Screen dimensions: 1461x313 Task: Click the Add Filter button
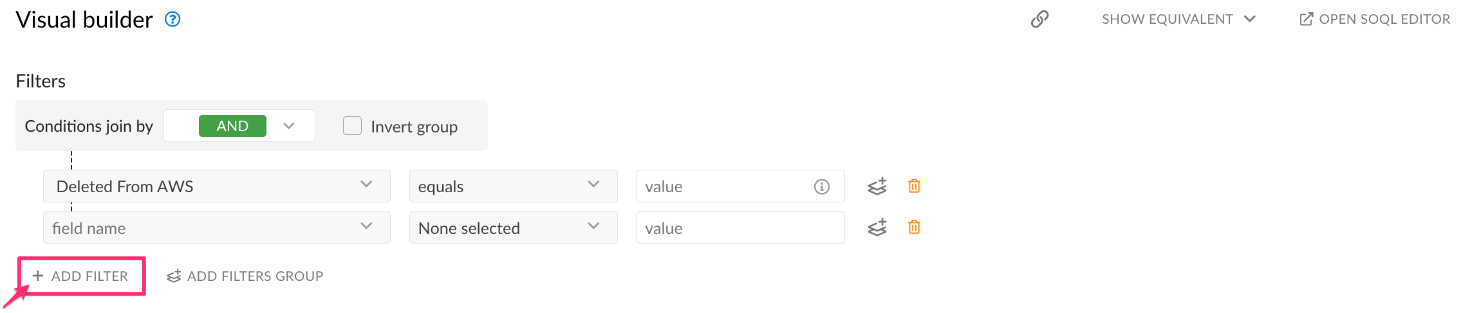click(x=81, y=276)
